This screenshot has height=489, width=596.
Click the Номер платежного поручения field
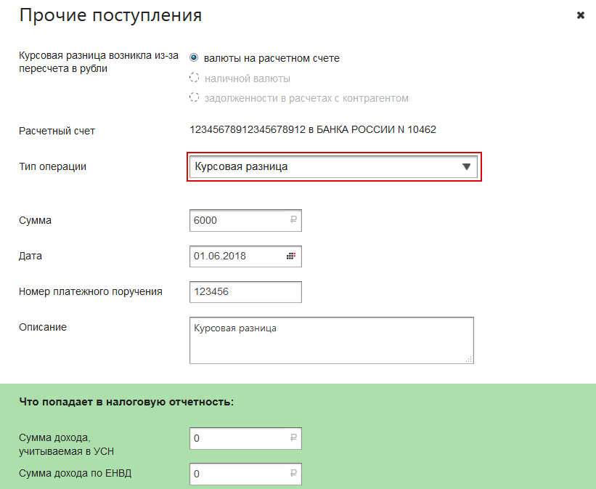pos(245,292)
